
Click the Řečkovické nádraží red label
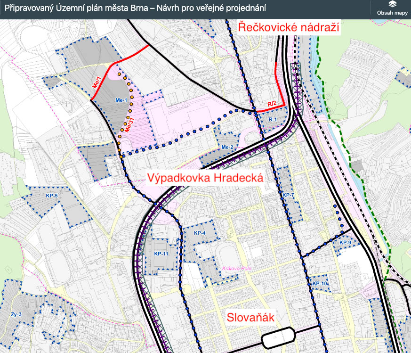pos(289,28)
